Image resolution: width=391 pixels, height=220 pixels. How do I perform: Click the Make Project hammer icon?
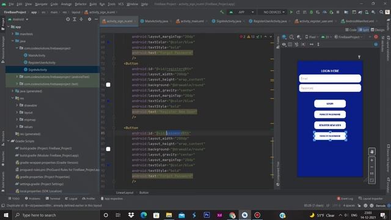222,12
